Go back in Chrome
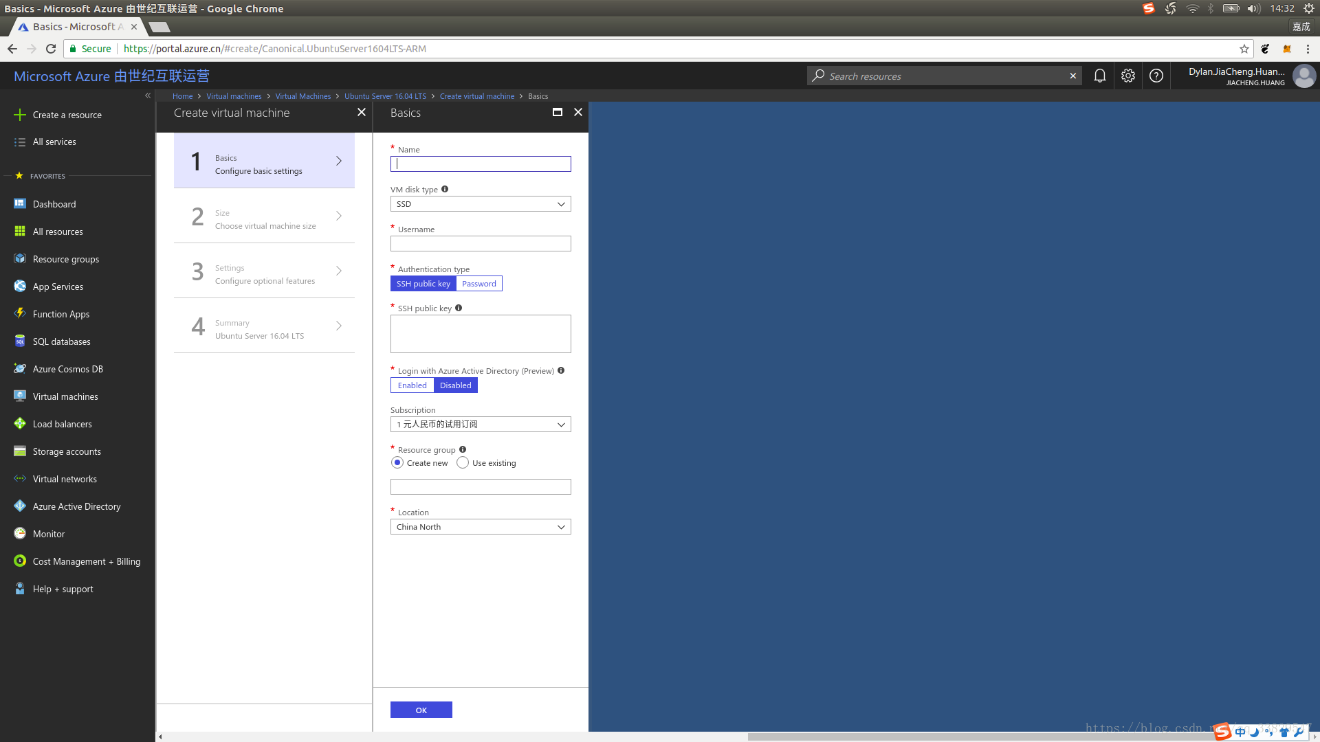 (12, 49)
